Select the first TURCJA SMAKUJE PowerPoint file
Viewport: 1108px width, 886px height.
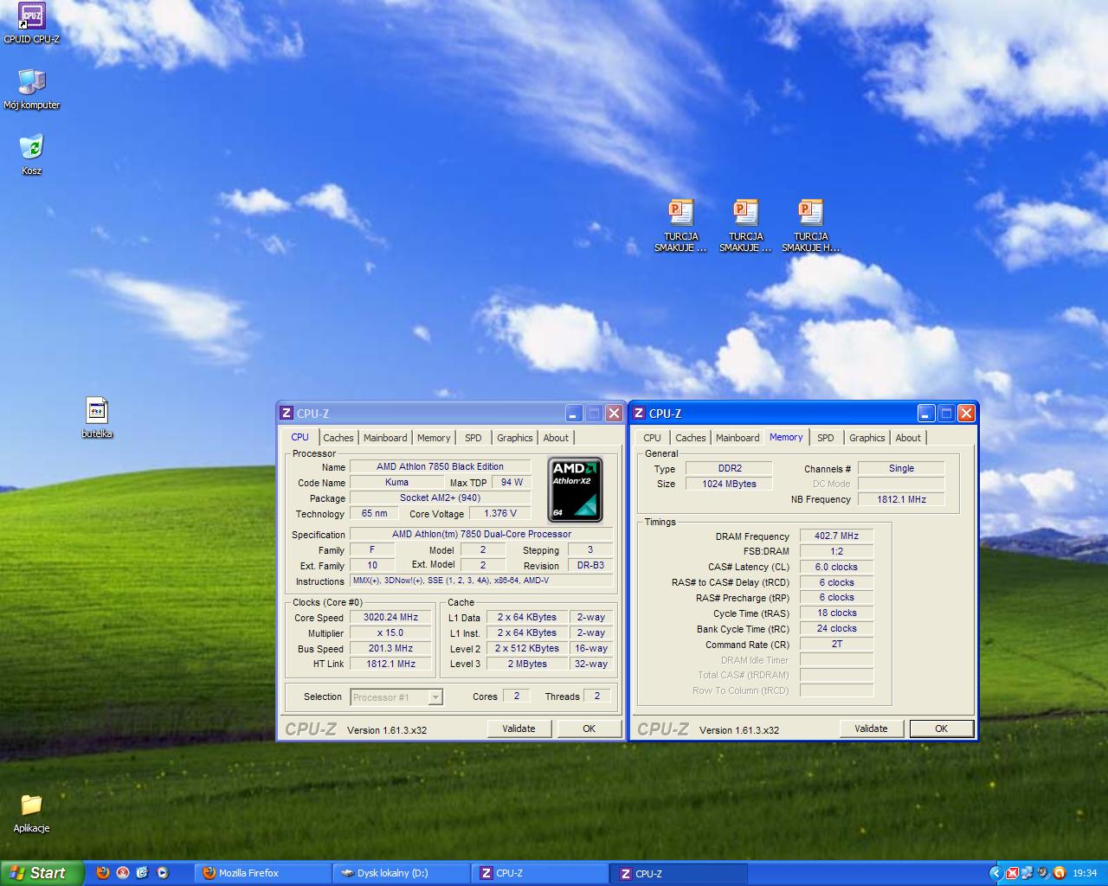(681, 226)
